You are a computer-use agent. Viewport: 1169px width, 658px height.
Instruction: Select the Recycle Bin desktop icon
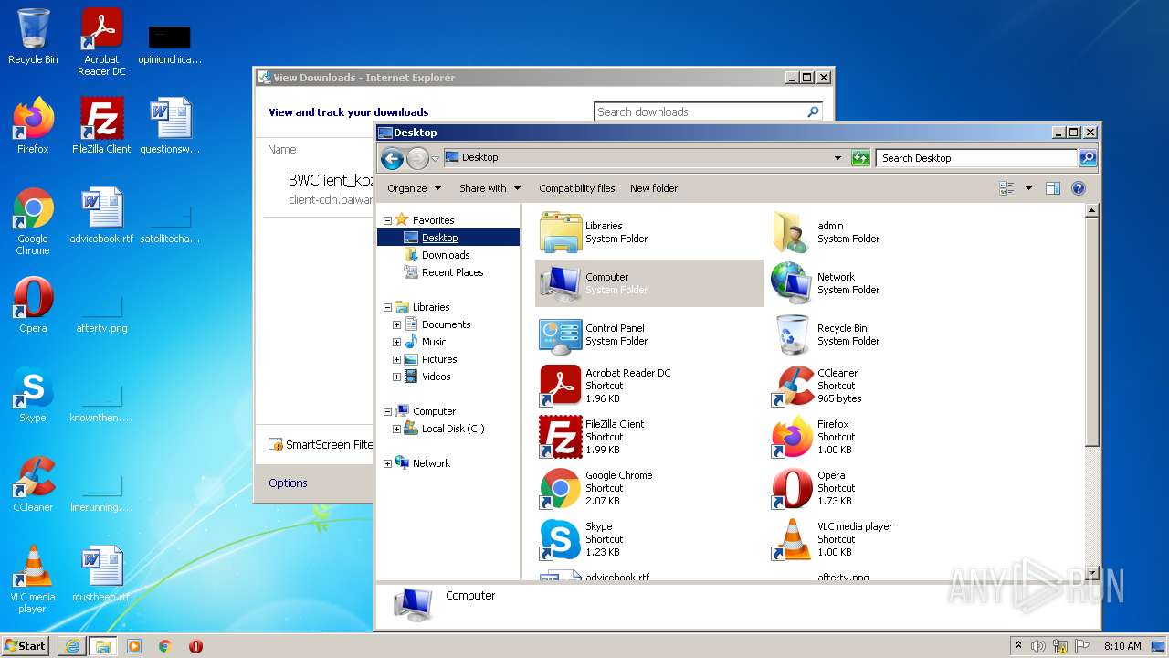[x=33, y=37]
